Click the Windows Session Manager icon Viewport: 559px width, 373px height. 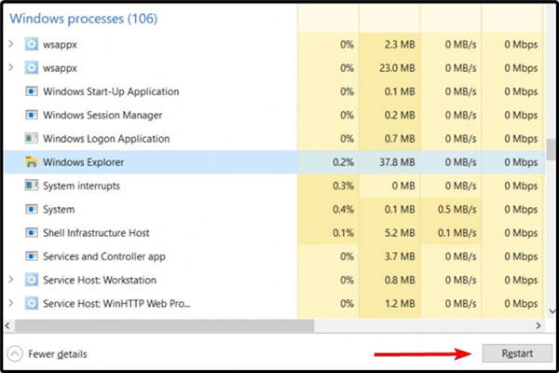pyautogui.click(x=31, y=115)
